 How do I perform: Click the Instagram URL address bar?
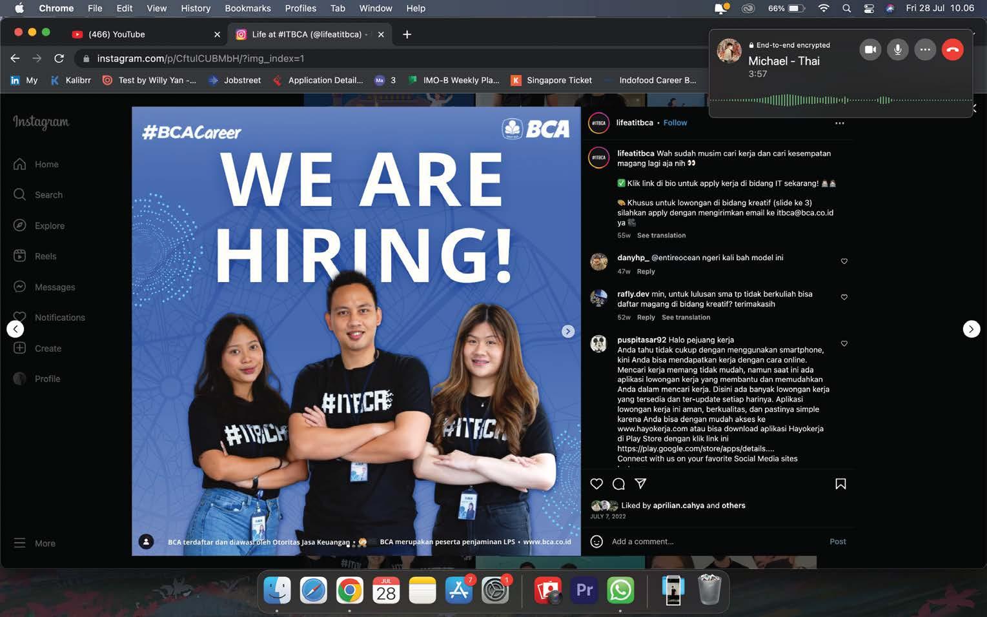(x=387, y=58)
